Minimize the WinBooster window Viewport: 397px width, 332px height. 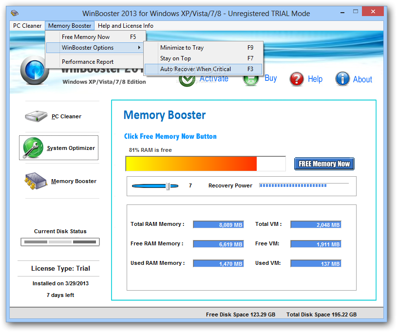(x=342, y=12)
